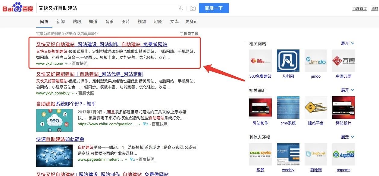
Task: Click the 织梦 text link
Action: 260,170
